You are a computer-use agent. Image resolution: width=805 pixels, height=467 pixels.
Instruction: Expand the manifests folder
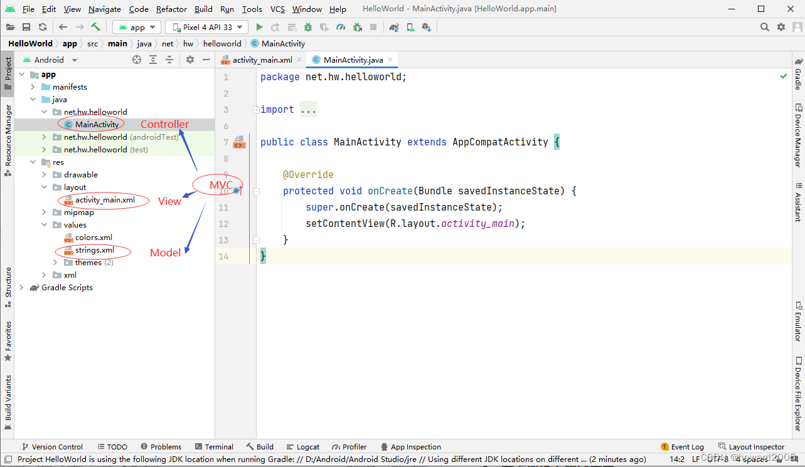pos(33,87)
